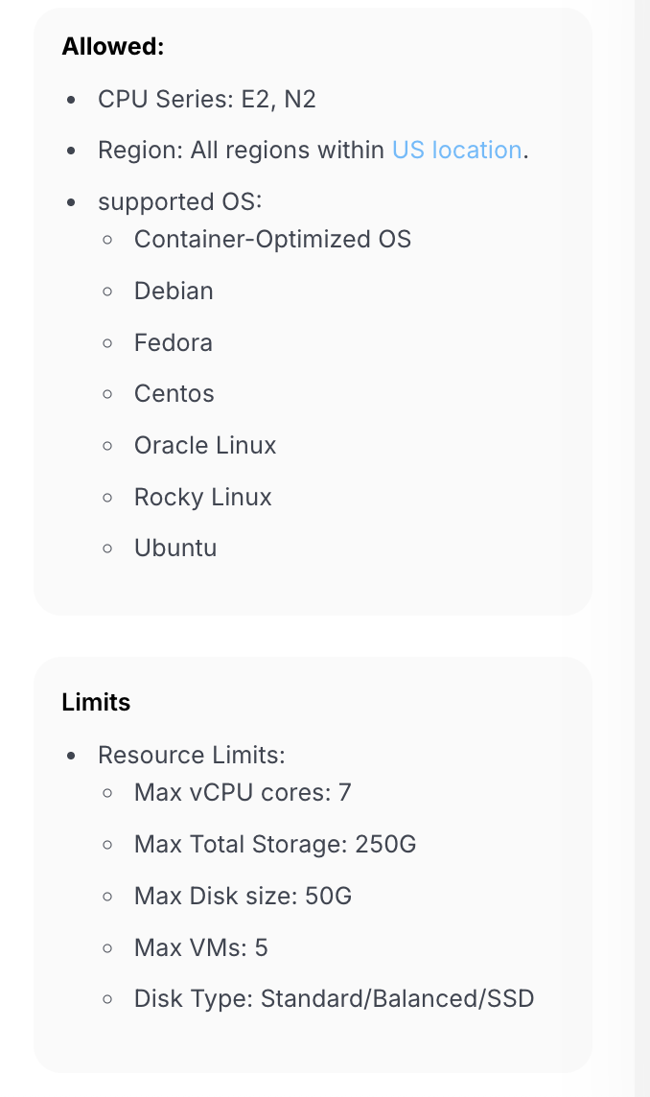Click the Disk Type: Standard/Balanced/SSD line
The width and height of the screenshot is (650, 1097).
pyautogui.click(x=334, y=998)
